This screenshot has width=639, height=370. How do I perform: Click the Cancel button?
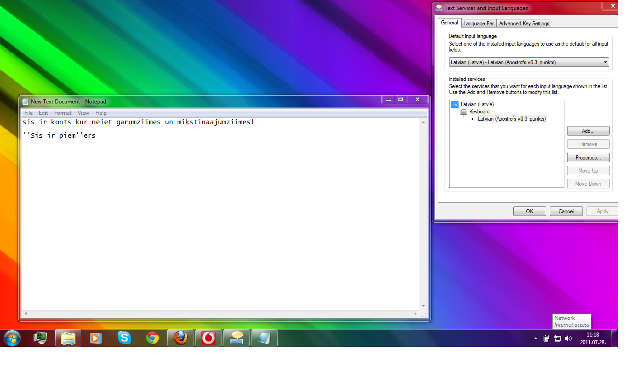pos(566,211)
